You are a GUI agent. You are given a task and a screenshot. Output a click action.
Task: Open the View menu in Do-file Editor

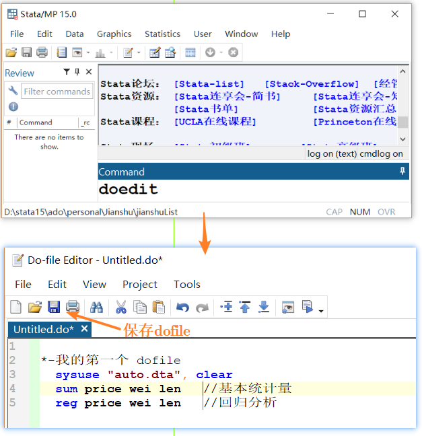pos(94,285)
